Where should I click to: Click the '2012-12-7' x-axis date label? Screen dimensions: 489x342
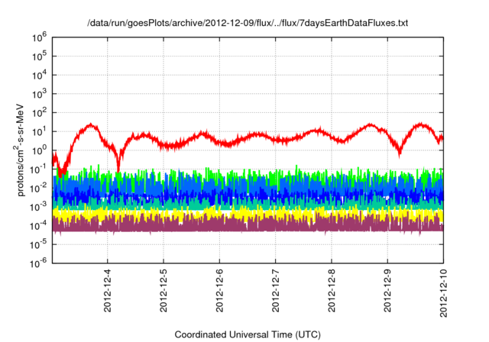click(275, 291)
